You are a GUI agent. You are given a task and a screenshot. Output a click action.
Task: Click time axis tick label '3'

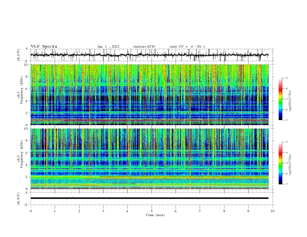(103, 211)
